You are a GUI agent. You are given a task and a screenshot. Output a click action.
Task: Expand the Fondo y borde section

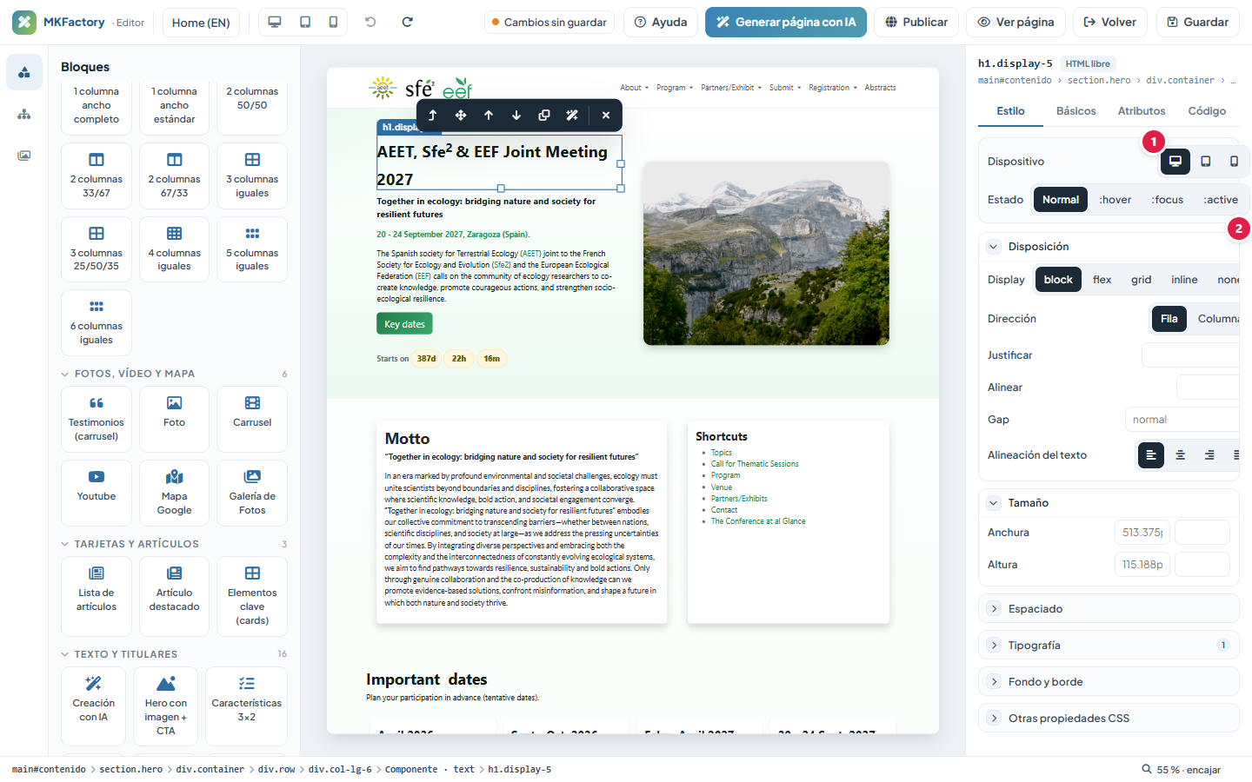click(x=1109, y=682)
